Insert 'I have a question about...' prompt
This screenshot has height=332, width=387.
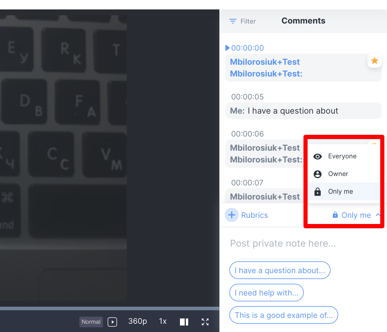[280, 270]
